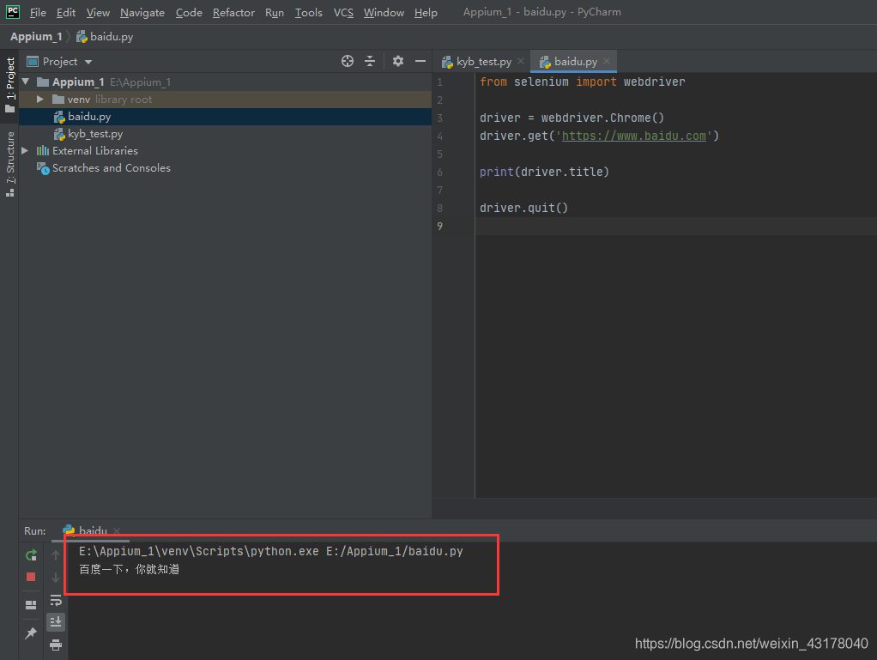Restore the Run window layout

coord(30,604)
